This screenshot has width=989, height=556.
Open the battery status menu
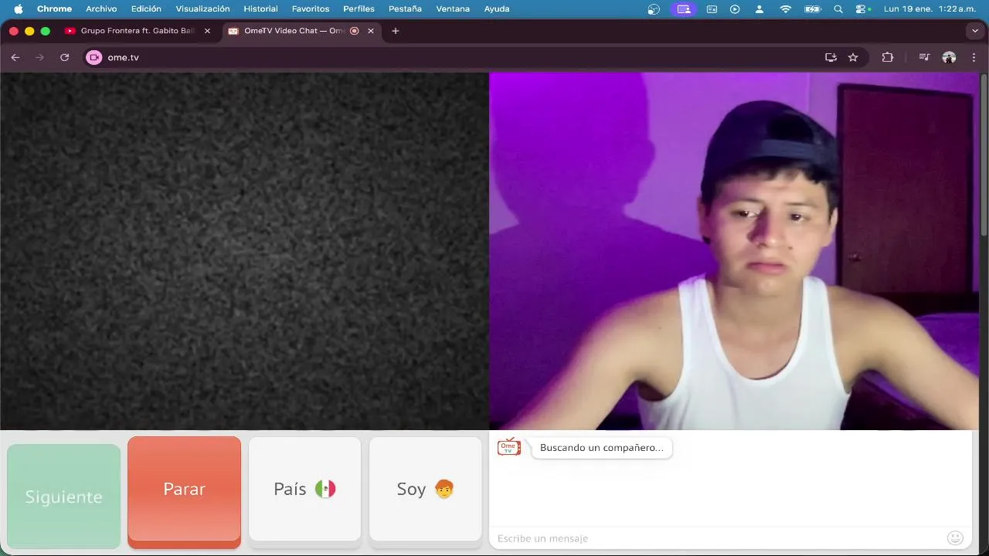pos(813,8)
